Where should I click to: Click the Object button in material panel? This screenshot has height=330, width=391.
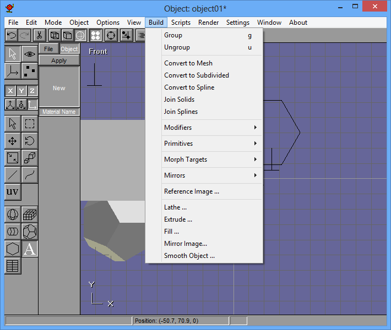pos(69,49)
